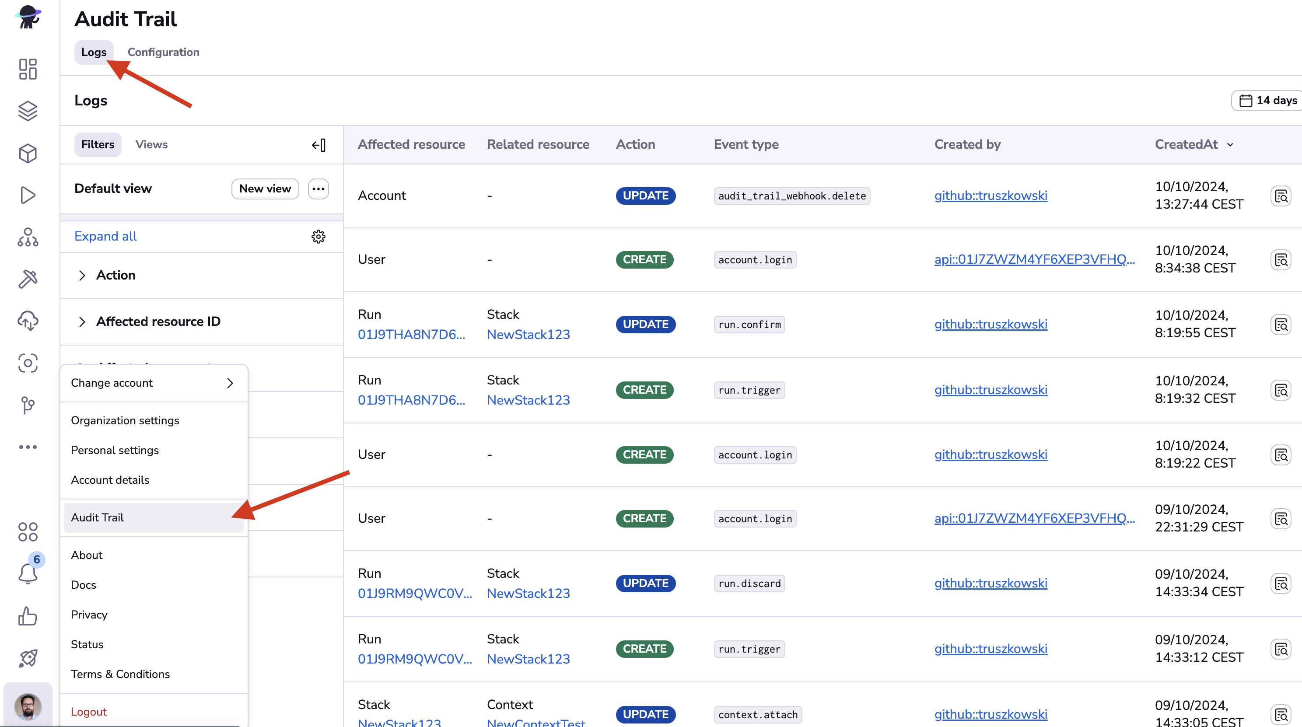Click the dashboard grid icon in sidebar

point(28,69)
